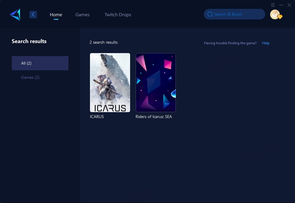This screenshot has width=295, height=203.
Task: Open the Help link
Action: pos(266,43)
